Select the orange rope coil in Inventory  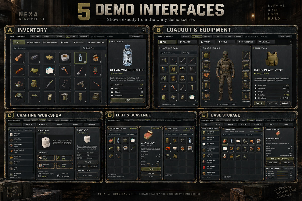19,71
